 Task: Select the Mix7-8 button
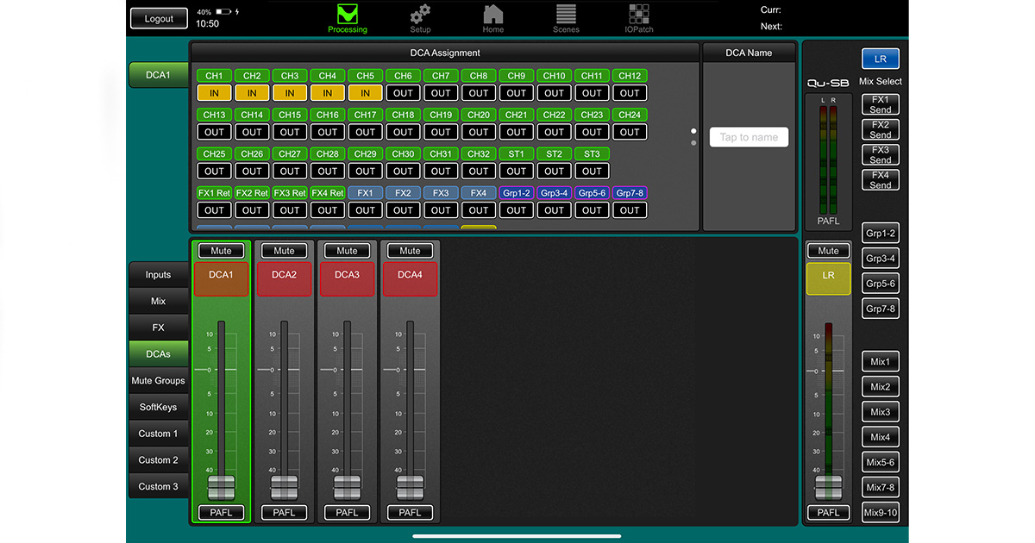coord(881,487)
